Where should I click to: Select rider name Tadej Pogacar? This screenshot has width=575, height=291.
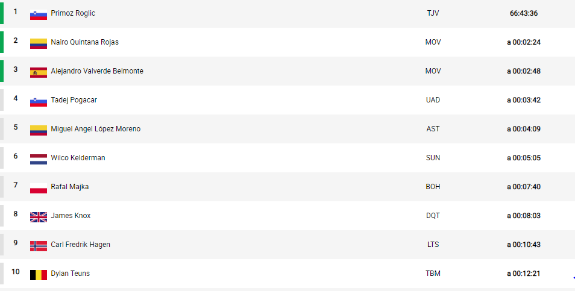[74, 100]
